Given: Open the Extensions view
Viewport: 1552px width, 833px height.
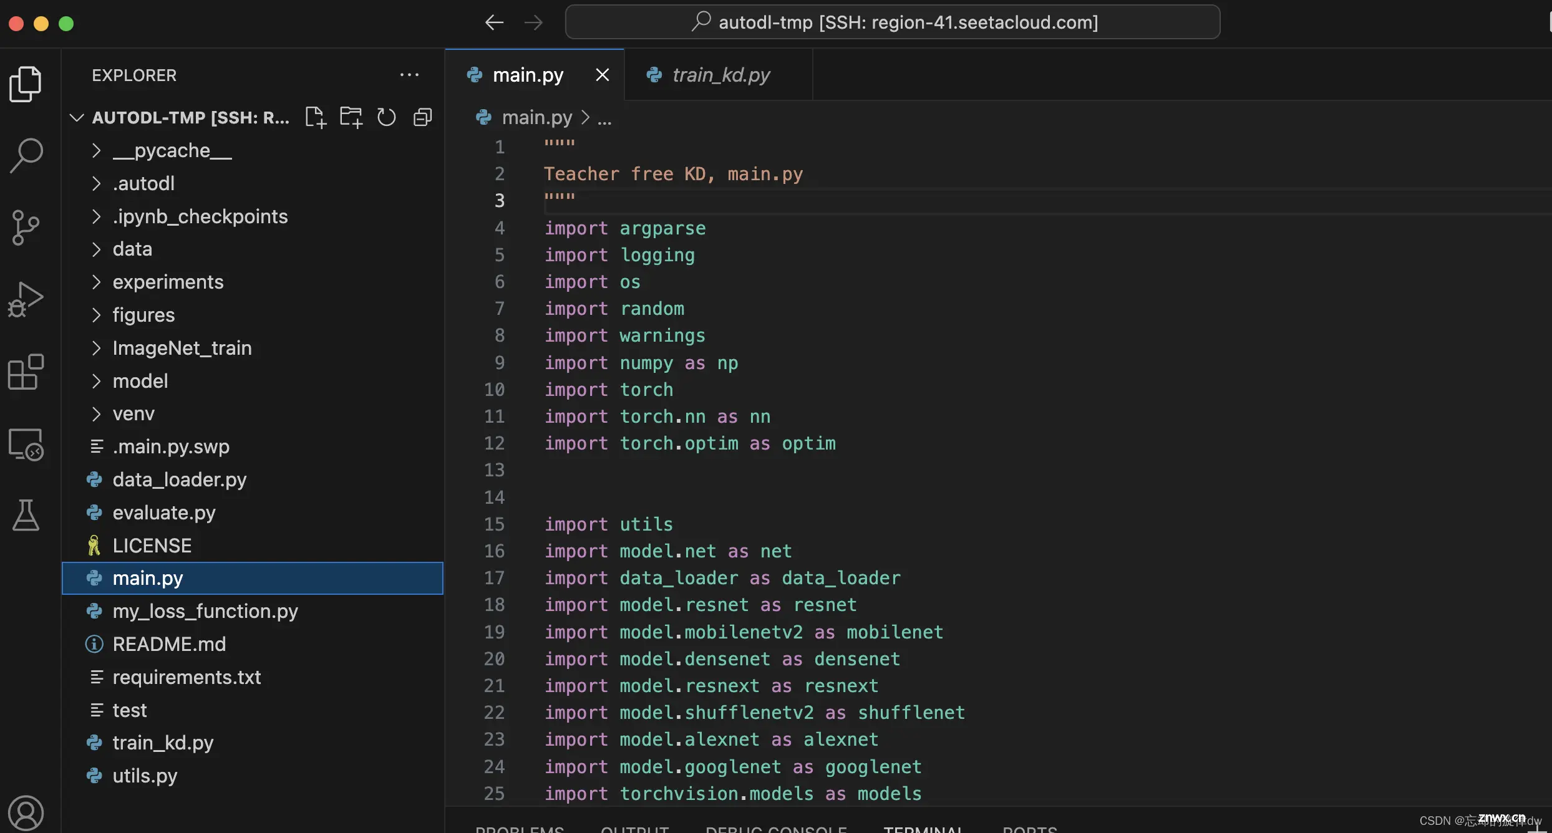Looking at the screenshot, I should pyautogui.click(x=26, y=372).
